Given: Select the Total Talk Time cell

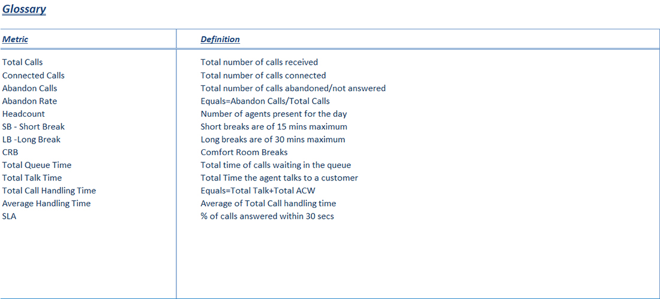Looking at the screenshot, I should coord(32,178).
